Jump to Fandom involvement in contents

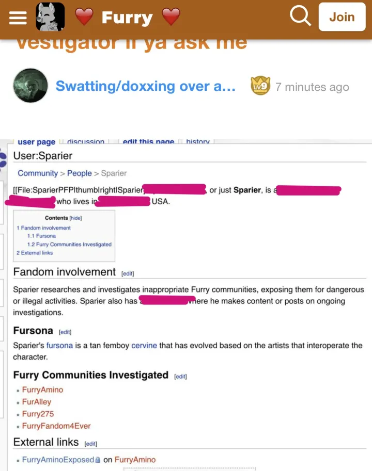click(x=45, y=228)
